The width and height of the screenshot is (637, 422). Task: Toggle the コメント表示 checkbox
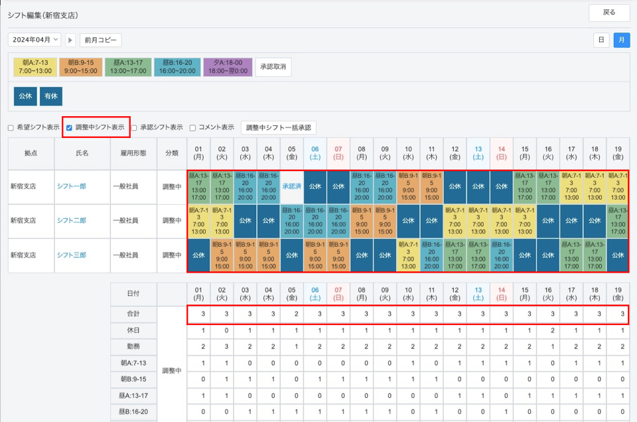192,127
